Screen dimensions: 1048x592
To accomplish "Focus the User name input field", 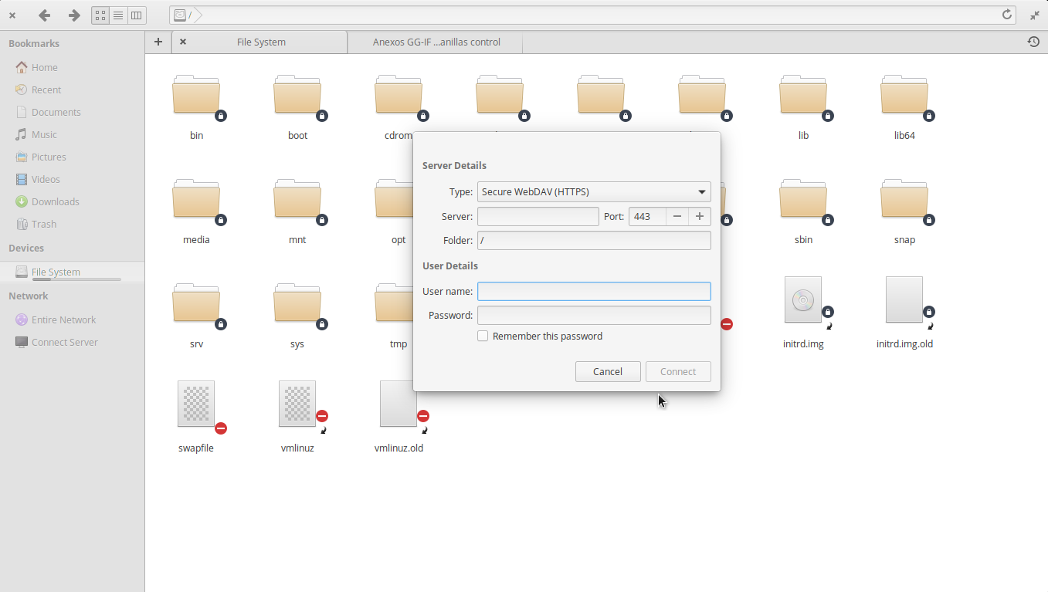I will point(594,291).
